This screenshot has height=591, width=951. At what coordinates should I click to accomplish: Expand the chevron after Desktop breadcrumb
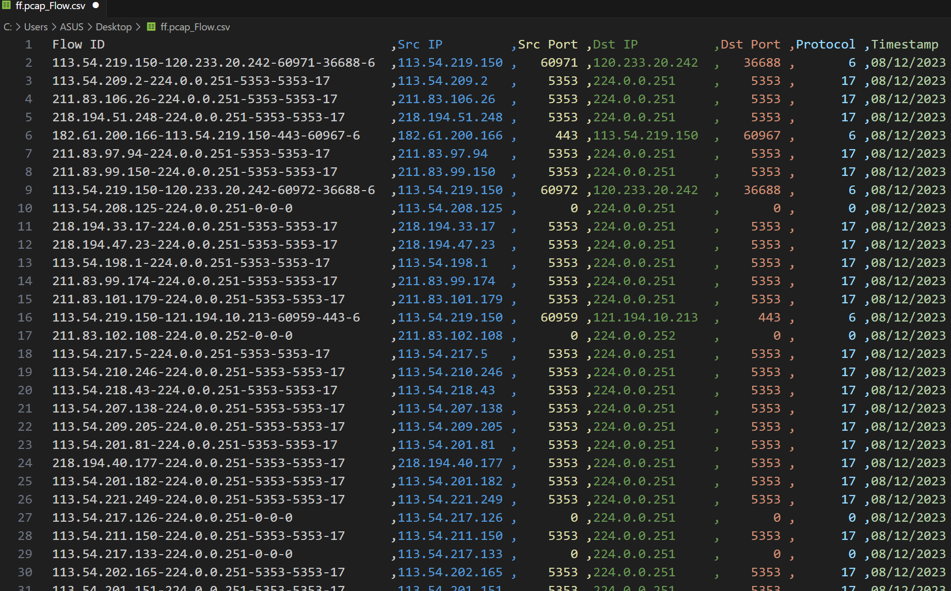point(137,27)
